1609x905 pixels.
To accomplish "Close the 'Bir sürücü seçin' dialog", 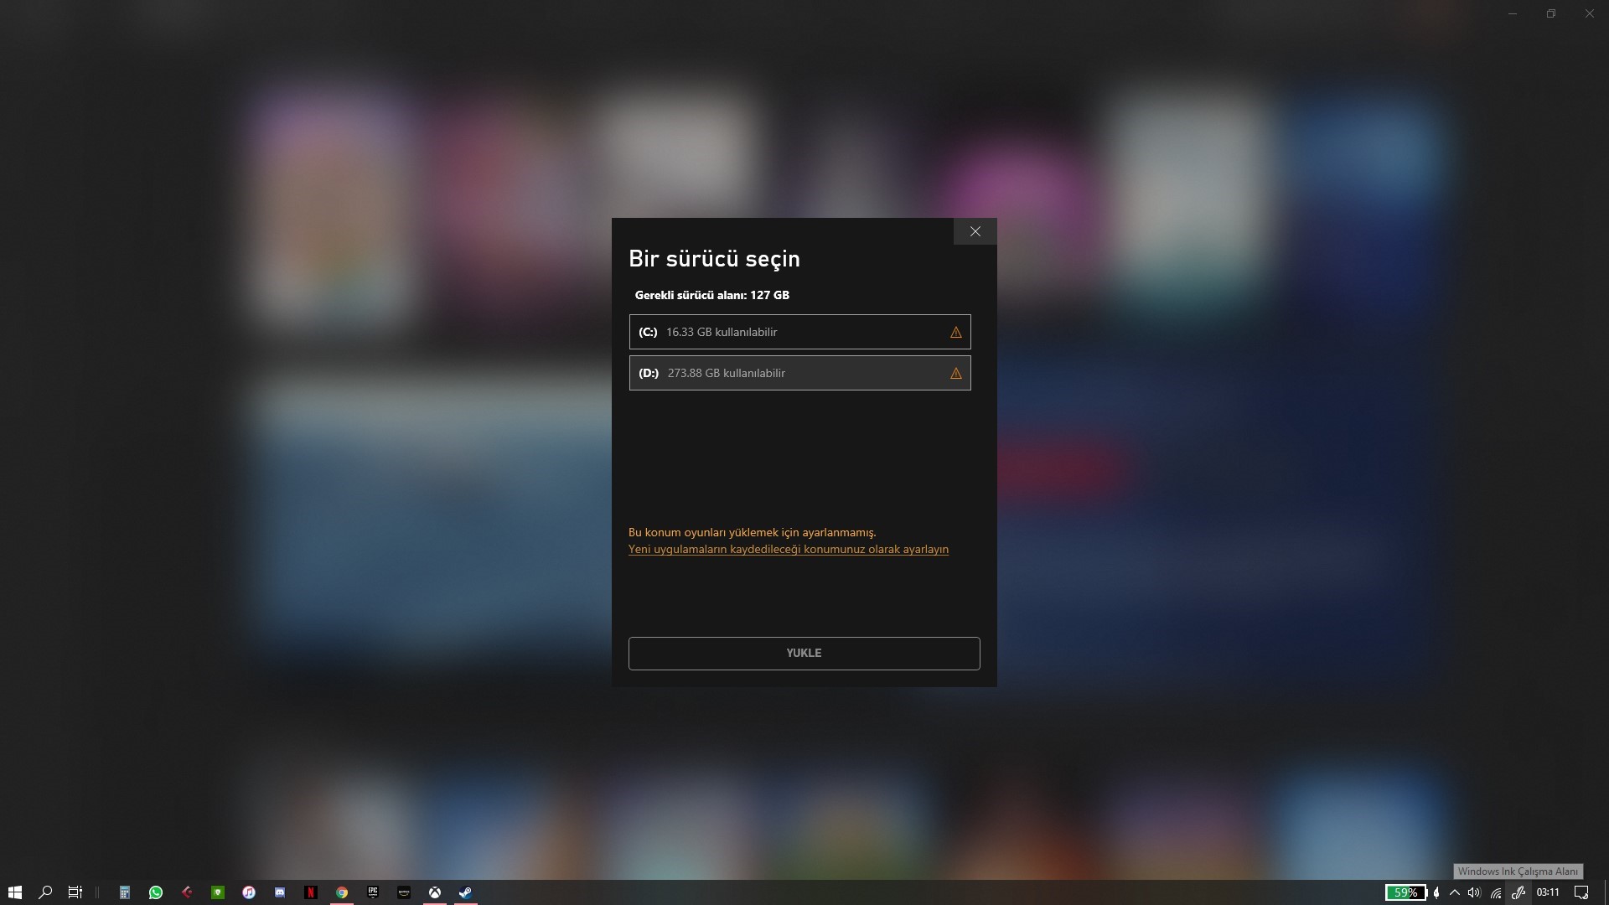I will pyautogui.click(x=975, y=231).
